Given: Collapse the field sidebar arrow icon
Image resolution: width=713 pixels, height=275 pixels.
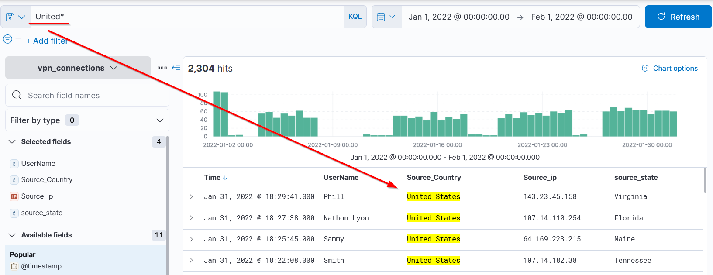Looking at the screenshot, I should point(176,68).
